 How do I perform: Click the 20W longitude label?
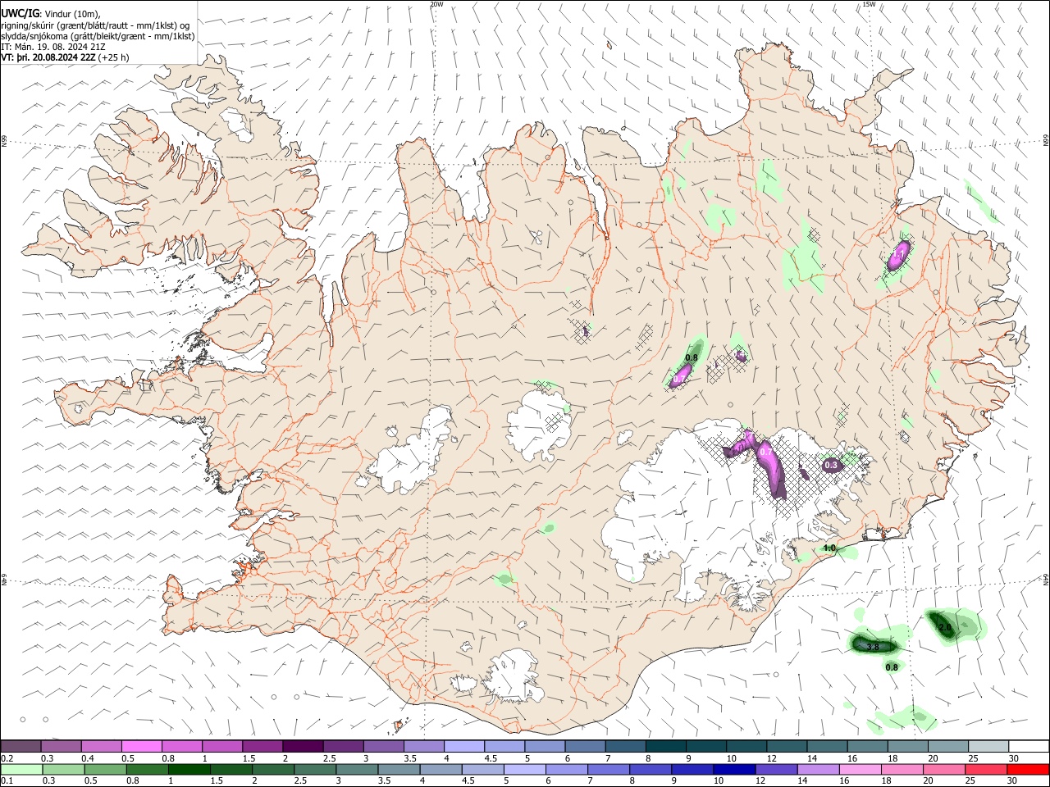tap(436, 4)
